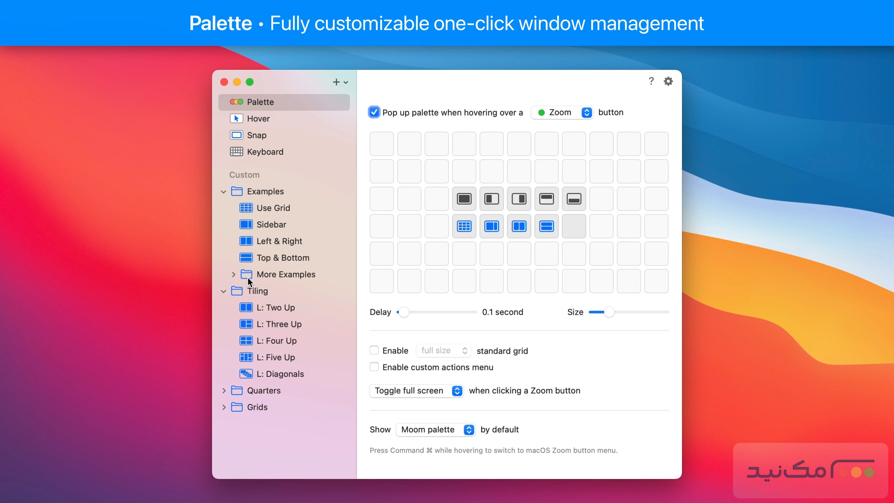Click the right-half window layout icon
Image resolution: width=894 pixels, height=503 pixels.
519,199
